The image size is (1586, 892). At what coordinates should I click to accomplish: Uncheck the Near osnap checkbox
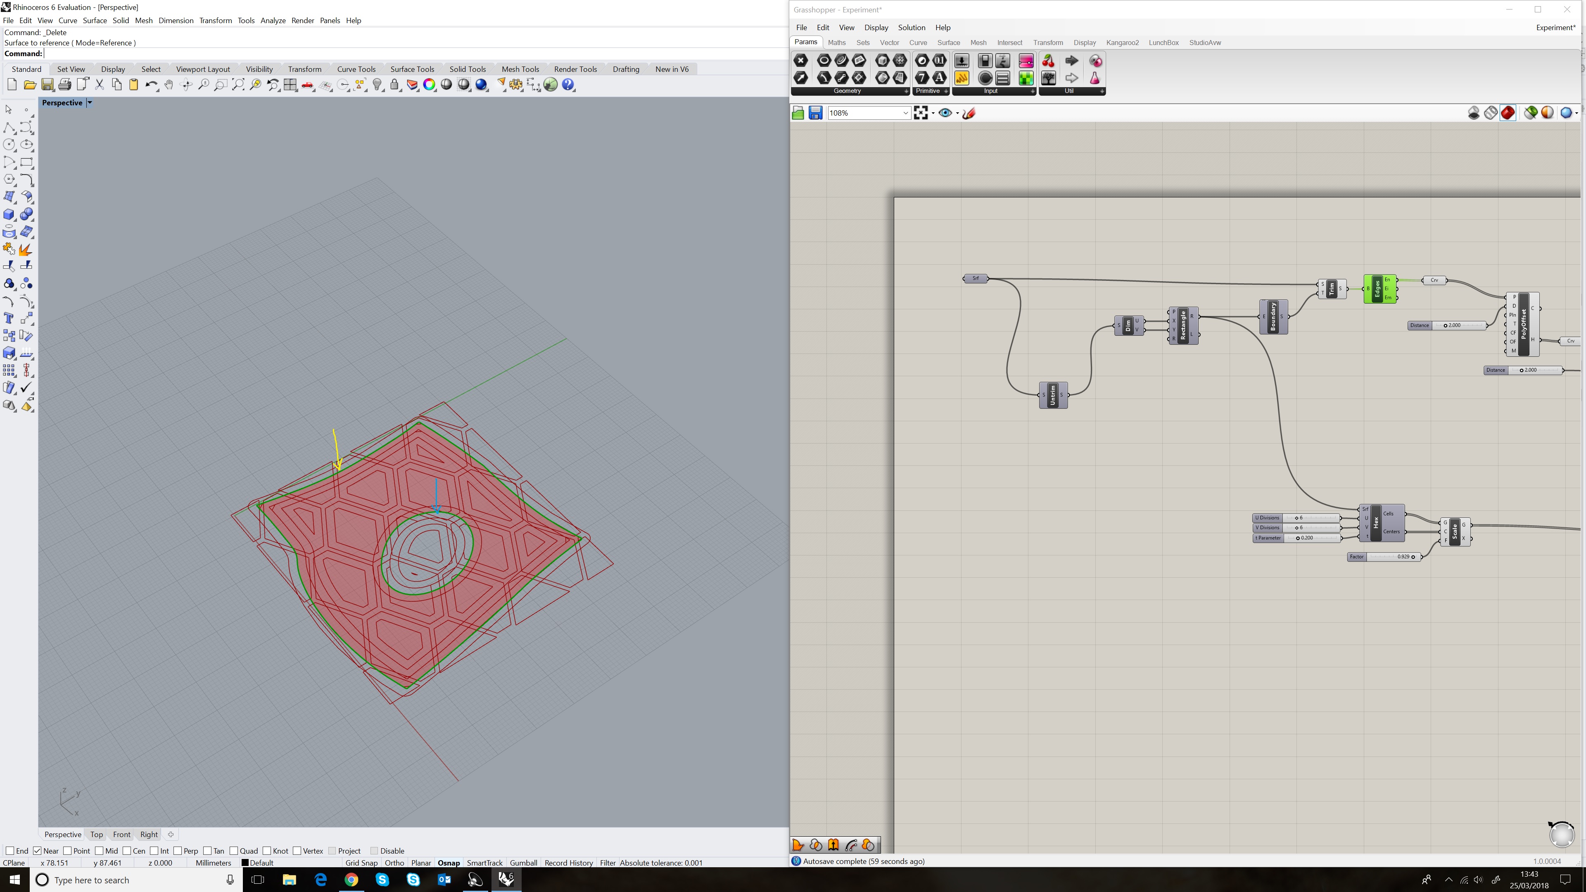pyautogui.click(x=38, y=851)
